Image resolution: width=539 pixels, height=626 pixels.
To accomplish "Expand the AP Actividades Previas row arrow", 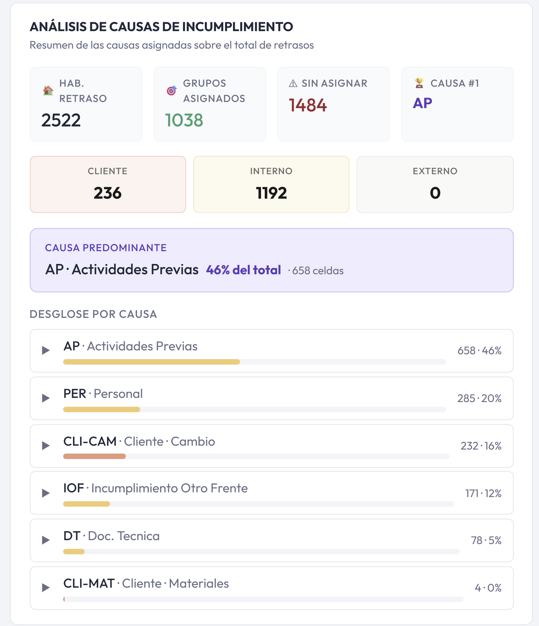I will click(x=46, y=350).
